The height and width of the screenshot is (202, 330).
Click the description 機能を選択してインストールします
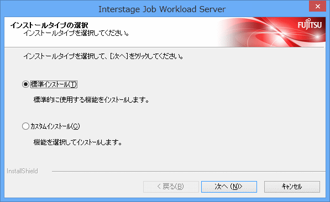(x=77, y=142)
